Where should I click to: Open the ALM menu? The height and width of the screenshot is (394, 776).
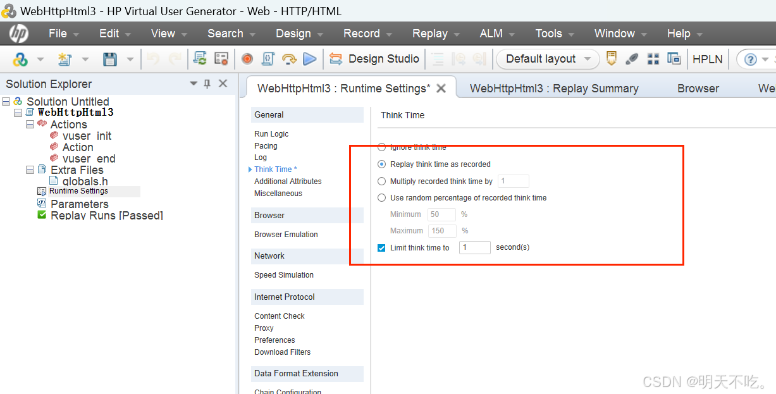(x=497, y=34)
